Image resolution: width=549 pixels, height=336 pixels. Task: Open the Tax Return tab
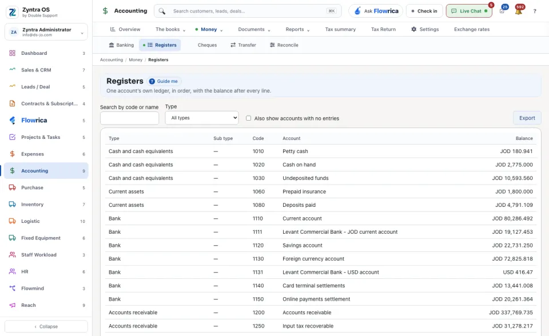click(383, 29)
